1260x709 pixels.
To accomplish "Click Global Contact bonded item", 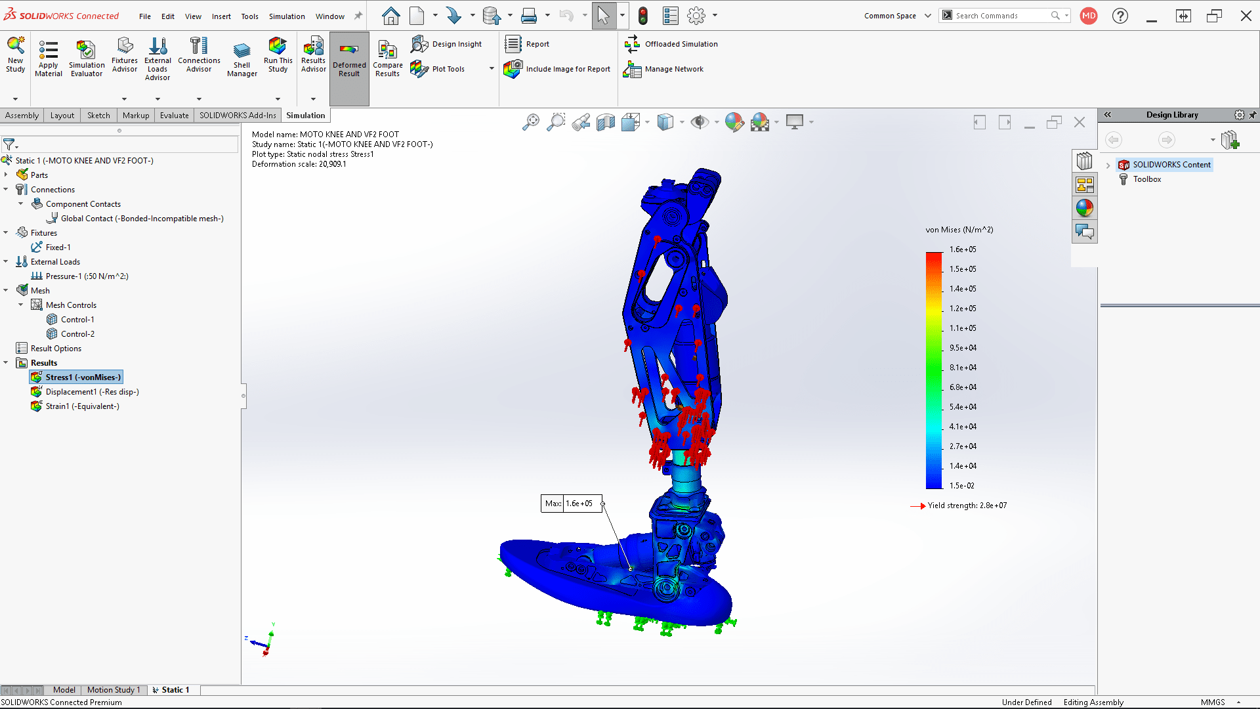I will (135, 219).
